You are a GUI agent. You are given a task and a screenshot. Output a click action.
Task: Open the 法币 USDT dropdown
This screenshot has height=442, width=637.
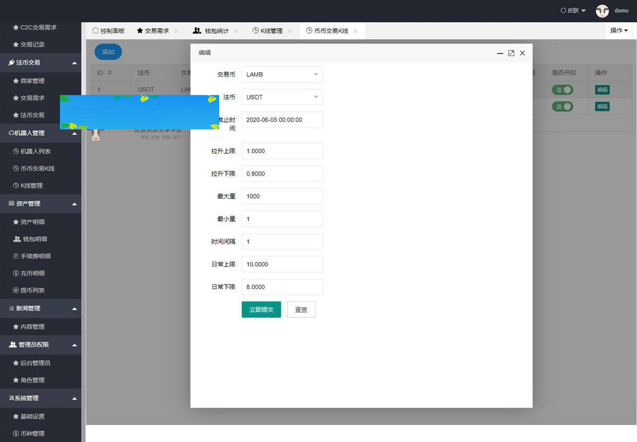pos(282,97)
